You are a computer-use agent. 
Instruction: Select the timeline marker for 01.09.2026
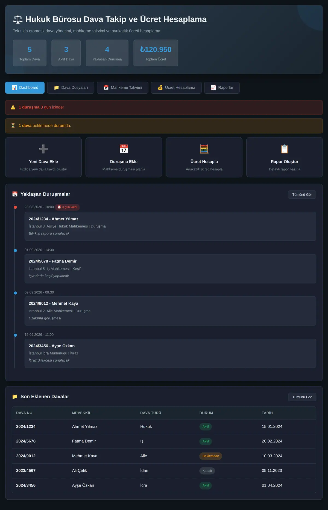[x=15, y=250]
